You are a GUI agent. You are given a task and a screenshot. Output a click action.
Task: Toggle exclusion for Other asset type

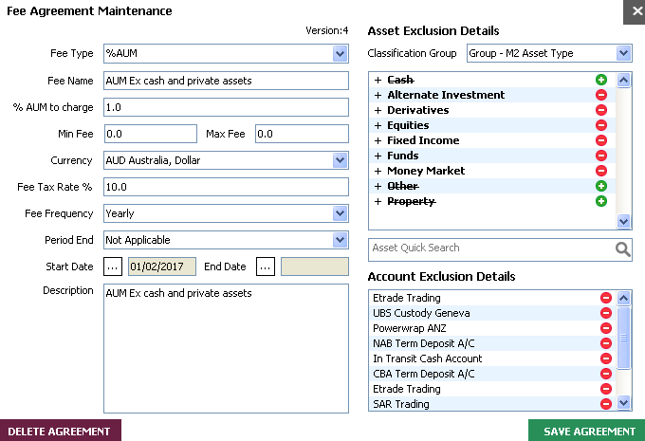click(x=600, y=186)
